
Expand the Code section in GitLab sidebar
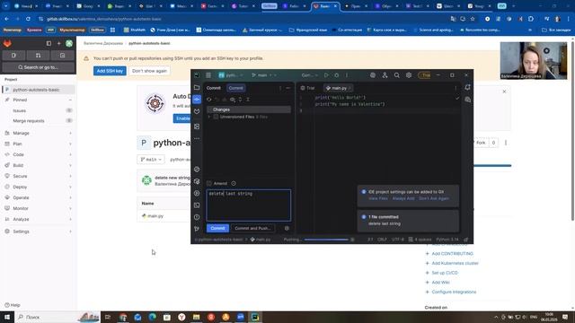(x=38, y=154)
